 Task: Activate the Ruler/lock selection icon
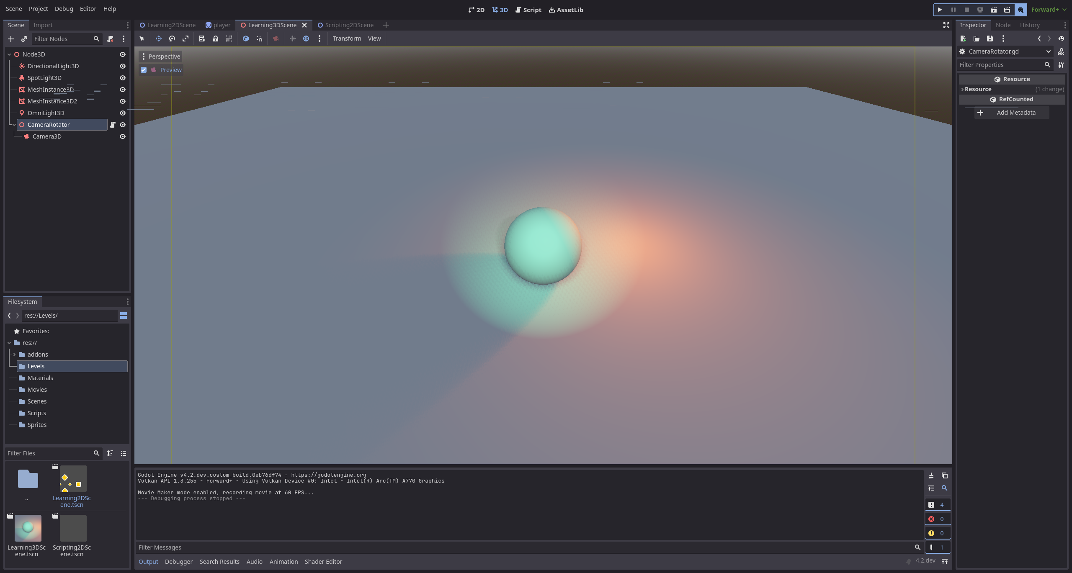pyautogui.click(x=216, y=39)
